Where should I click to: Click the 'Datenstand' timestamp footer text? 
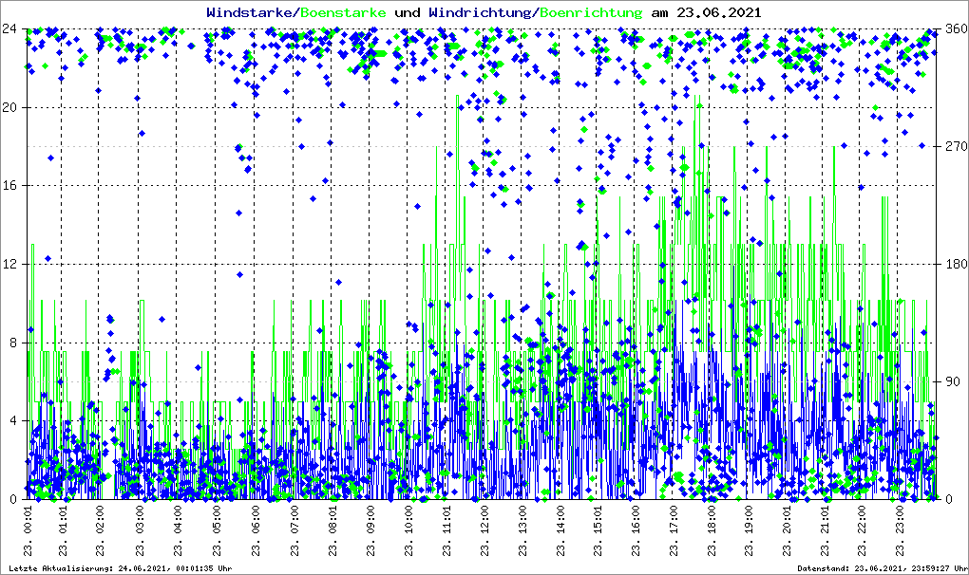[883, 568]
